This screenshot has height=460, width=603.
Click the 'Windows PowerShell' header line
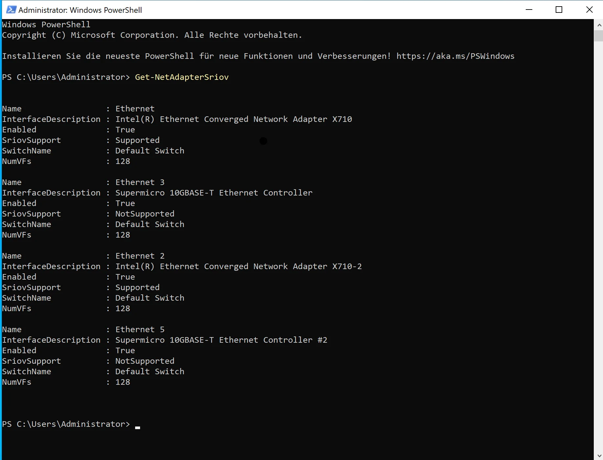click(x=46, y=25)
